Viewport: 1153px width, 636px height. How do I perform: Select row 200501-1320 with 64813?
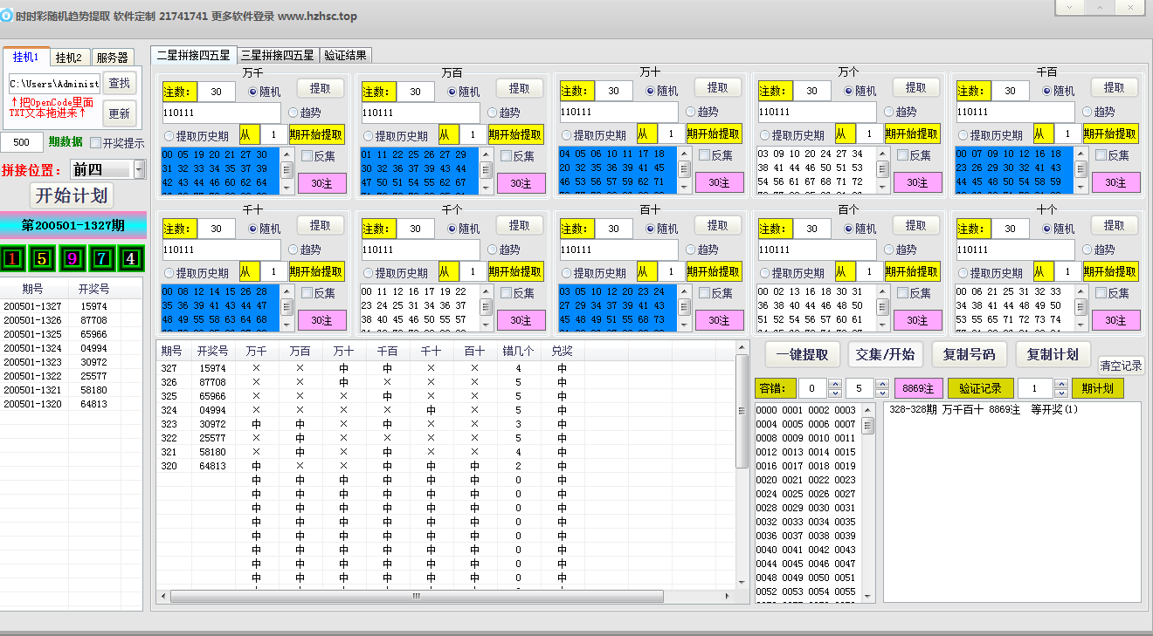tap(72, 404)
